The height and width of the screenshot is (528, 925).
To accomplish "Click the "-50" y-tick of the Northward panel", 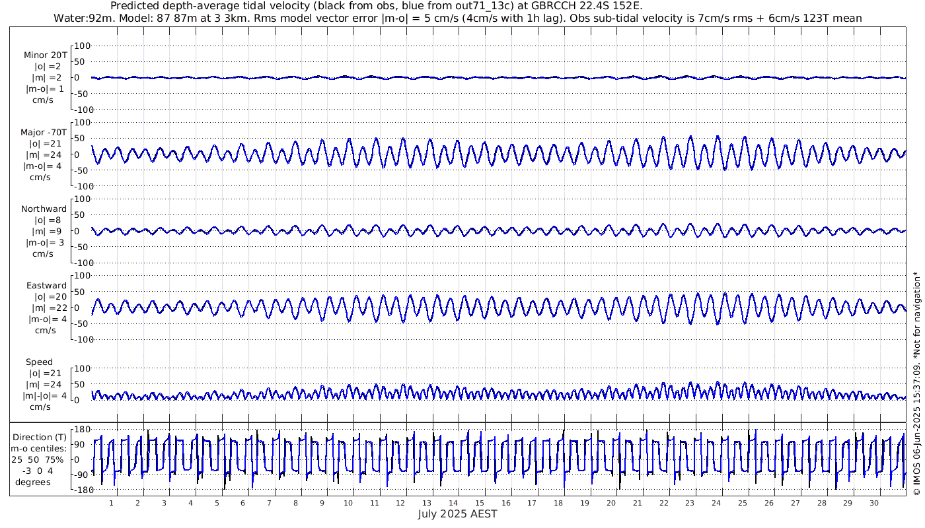I will click(x=82, y=247).
